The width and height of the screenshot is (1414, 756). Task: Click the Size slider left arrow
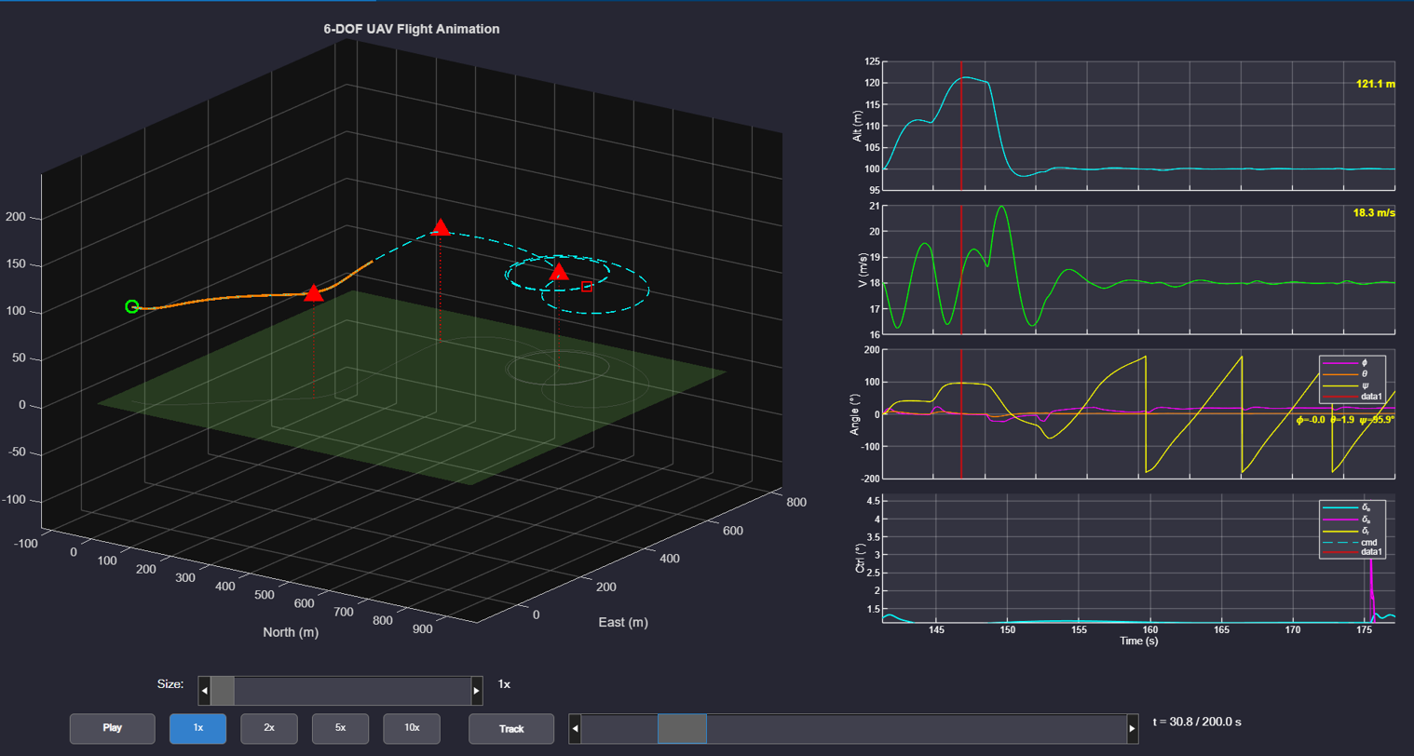tap(205, 691)
